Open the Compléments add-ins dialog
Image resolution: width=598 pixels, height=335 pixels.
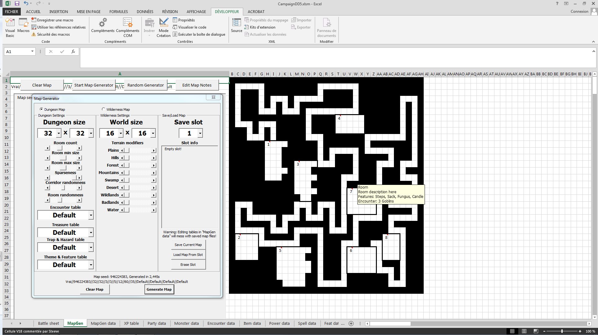[x=103, y=25]
